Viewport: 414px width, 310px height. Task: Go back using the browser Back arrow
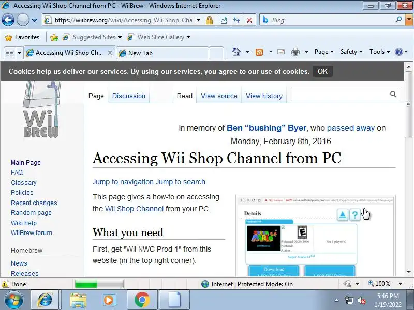[8, 20]
